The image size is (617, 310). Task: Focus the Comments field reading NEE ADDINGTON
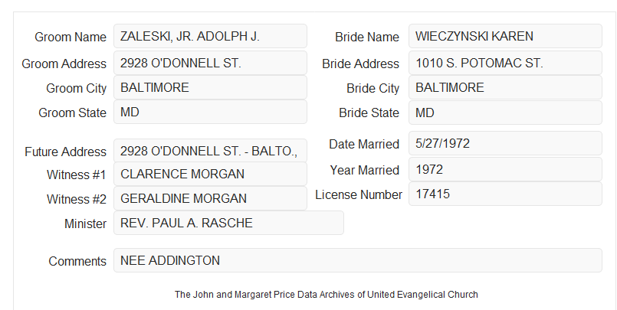(x=358, y=260)
